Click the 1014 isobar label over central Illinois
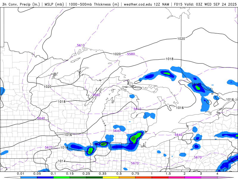The height and width of the screenshot is (179, 238). coord(62,161)
